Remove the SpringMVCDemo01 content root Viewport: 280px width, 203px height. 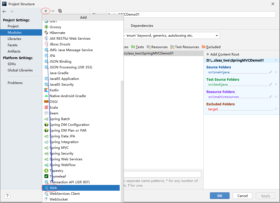[x=276, y=60]
